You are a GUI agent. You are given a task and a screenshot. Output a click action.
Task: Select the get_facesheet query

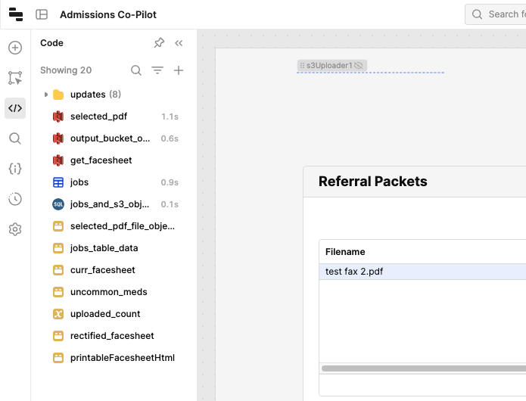(x=101, y=160)
